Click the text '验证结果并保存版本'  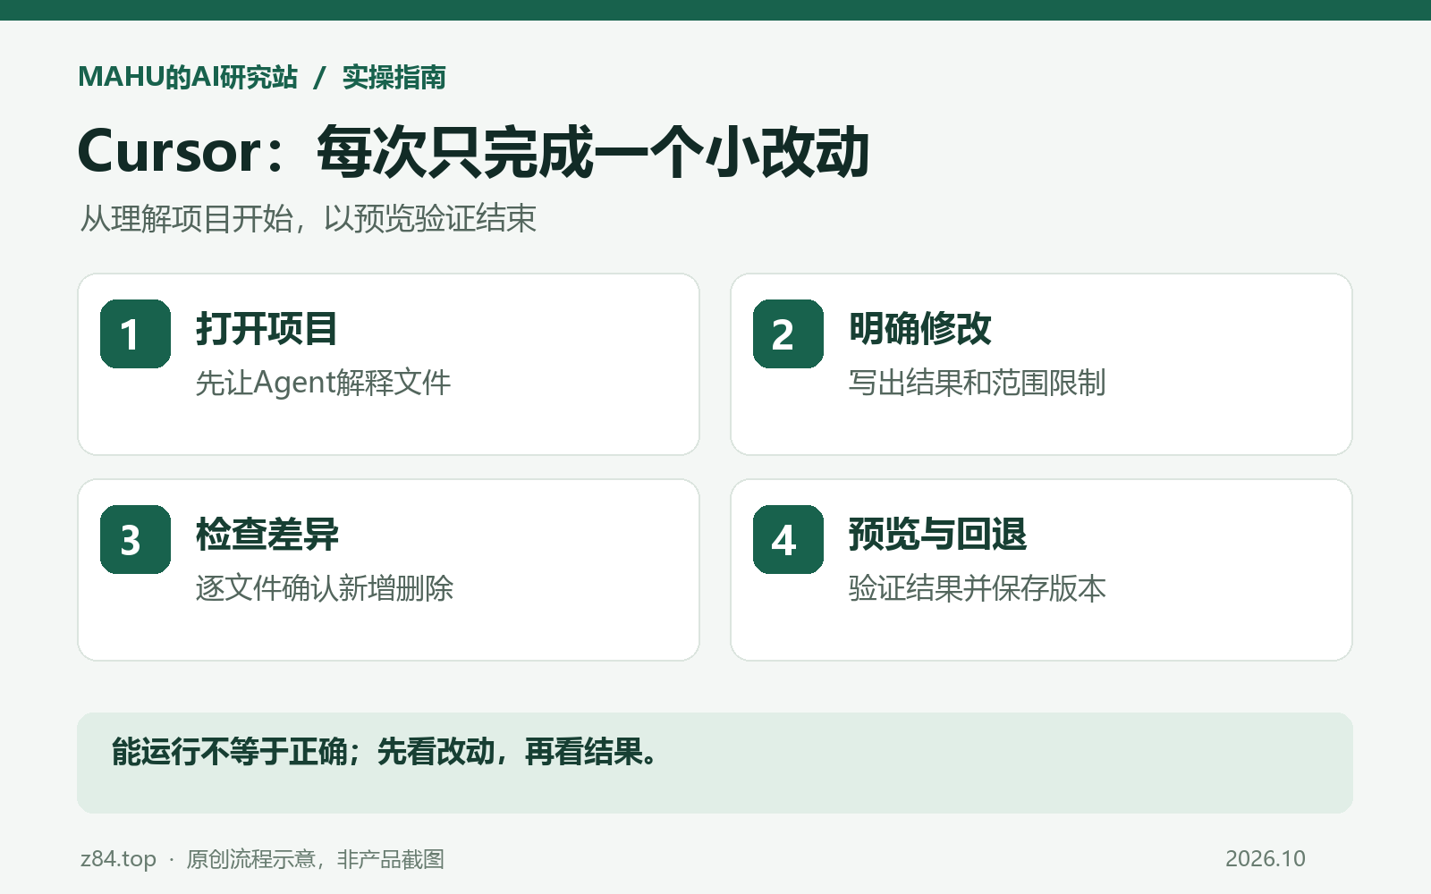pyautogui.click(x=978, y=588)
